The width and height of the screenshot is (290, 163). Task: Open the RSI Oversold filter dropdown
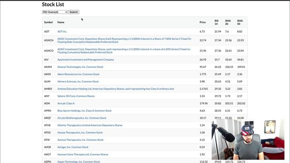[x=55, y=12]
